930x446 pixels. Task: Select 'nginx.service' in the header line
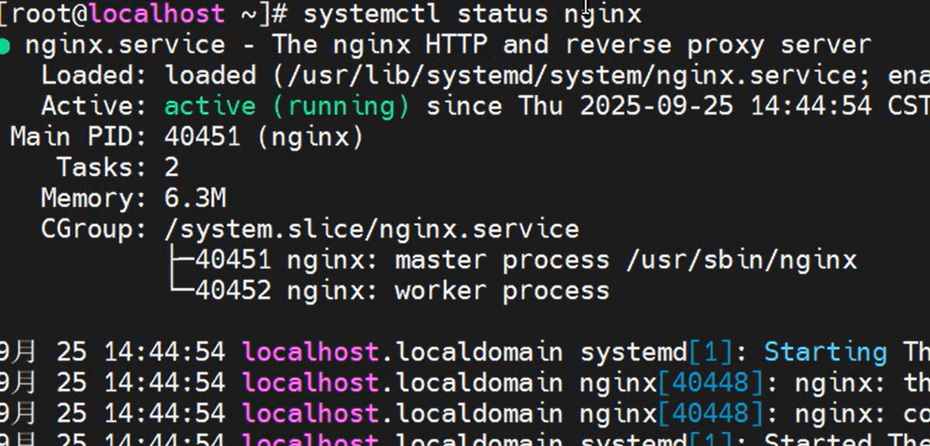pos(125,45)
